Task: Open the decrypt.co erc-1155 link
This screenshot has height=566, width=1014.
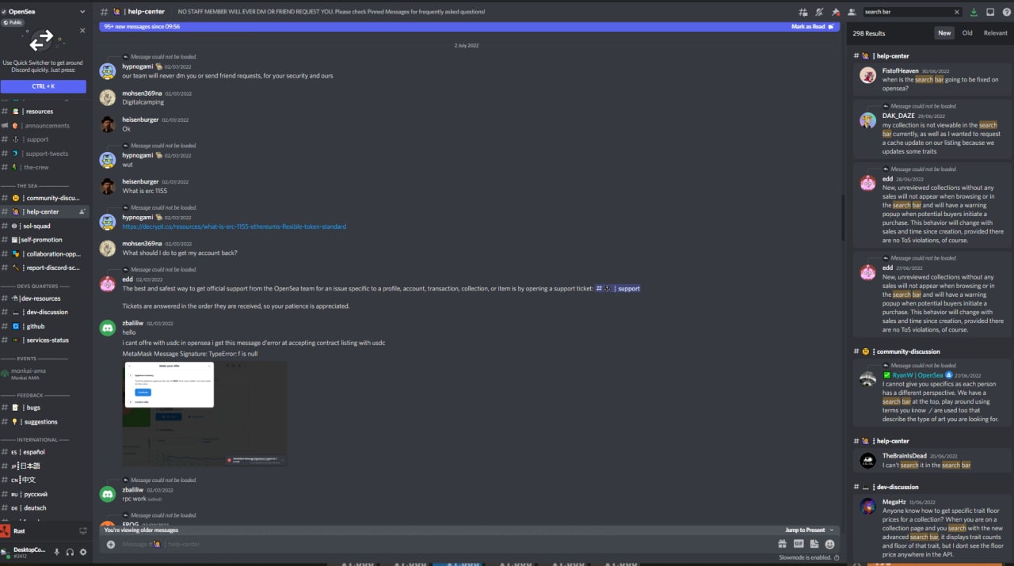Action: point(234,226)
